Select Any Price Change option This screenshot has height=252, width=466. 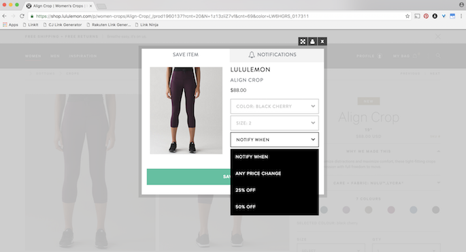point(274,173)
